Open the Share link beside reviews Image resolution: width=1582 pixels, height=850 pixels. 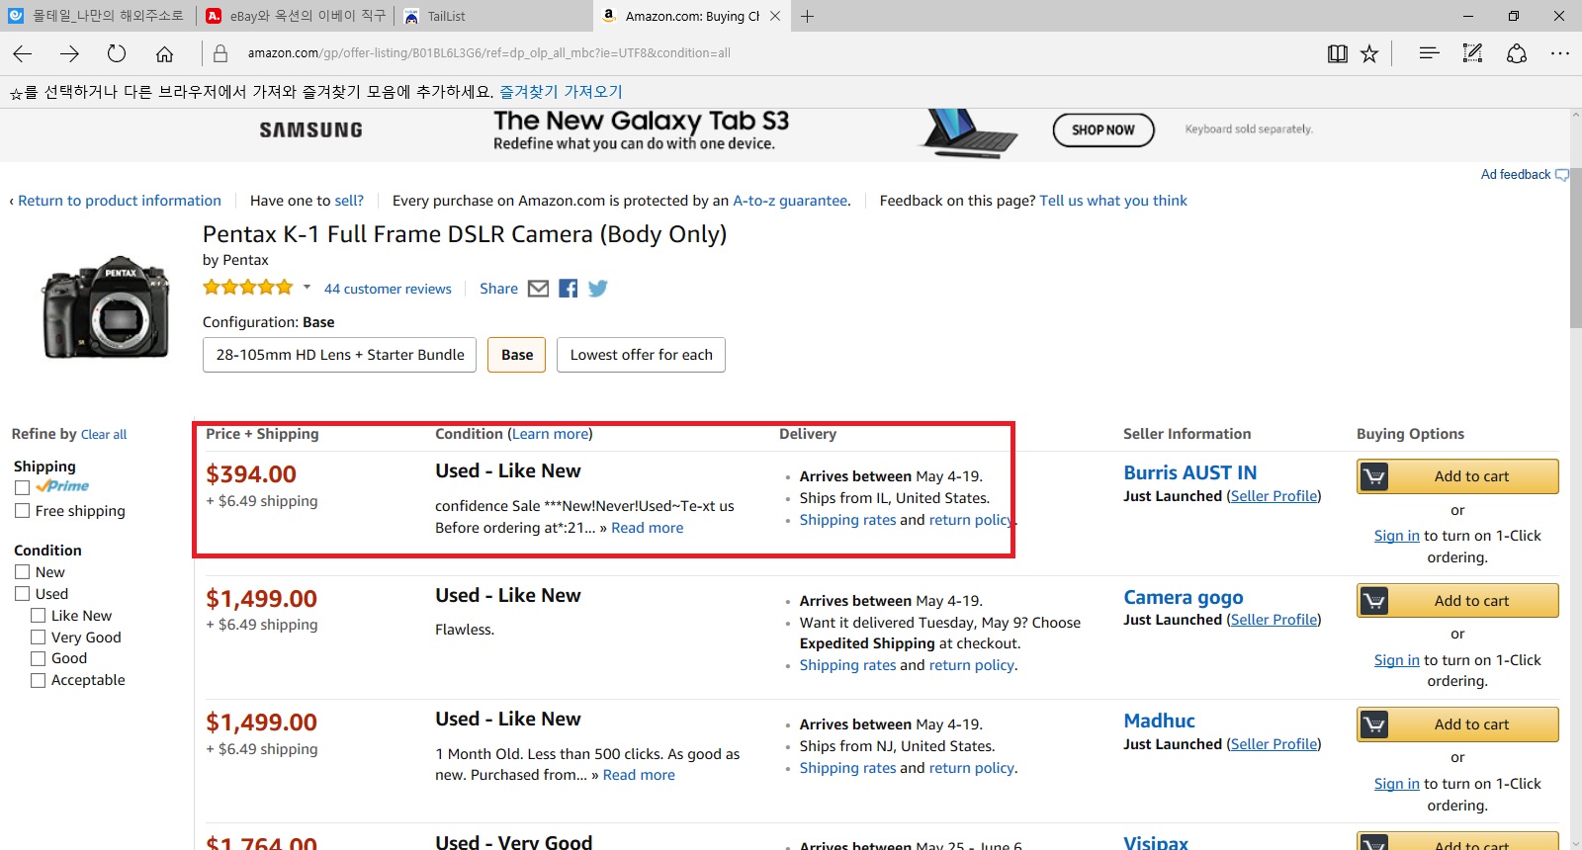tap(498, 289)
